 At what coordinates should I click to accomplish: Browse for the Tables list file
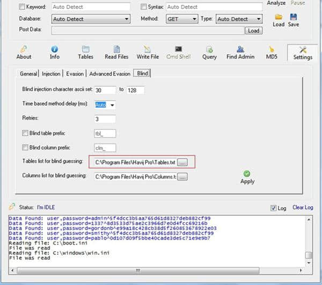pyautogui.click(x=182, y=161)
